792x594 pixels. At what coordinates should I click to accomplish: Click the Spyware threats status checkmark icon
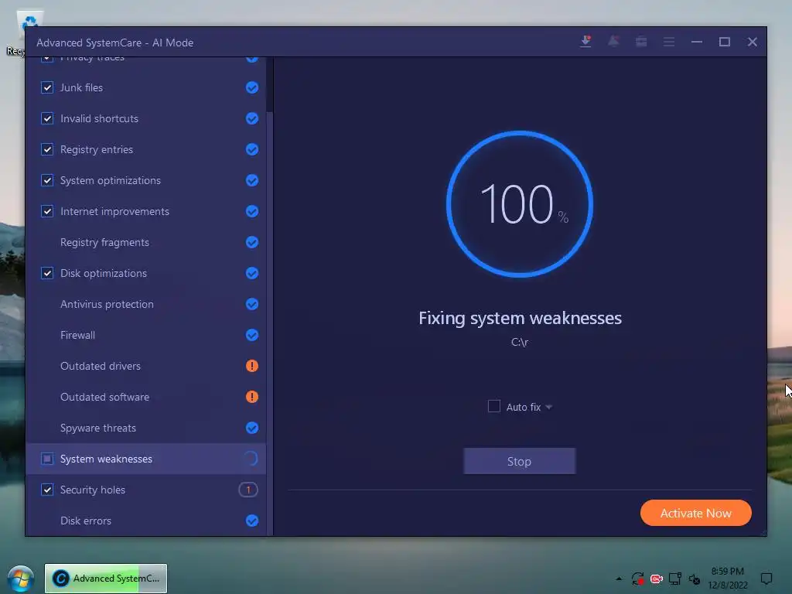[x=252, y=428]
